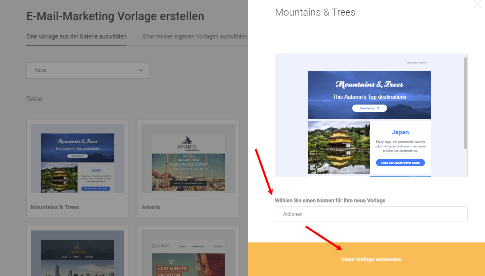
Task: Click the 'Reise' section heading
Action: pos(34,99)
